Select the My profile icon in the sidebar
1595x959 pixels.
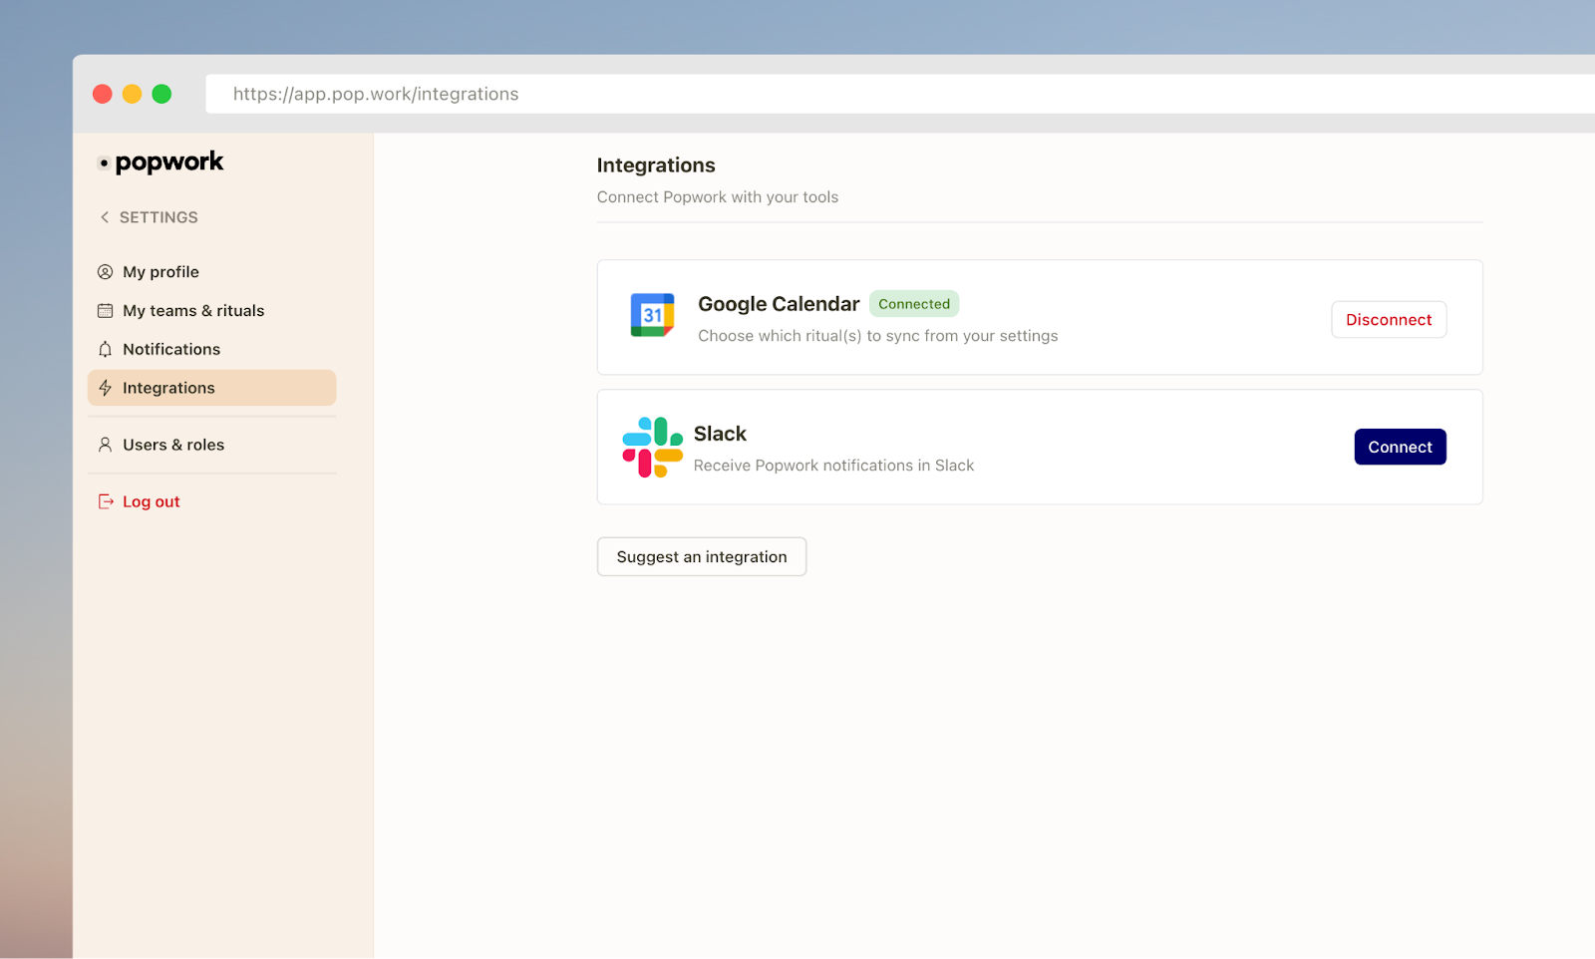(105, 271)
